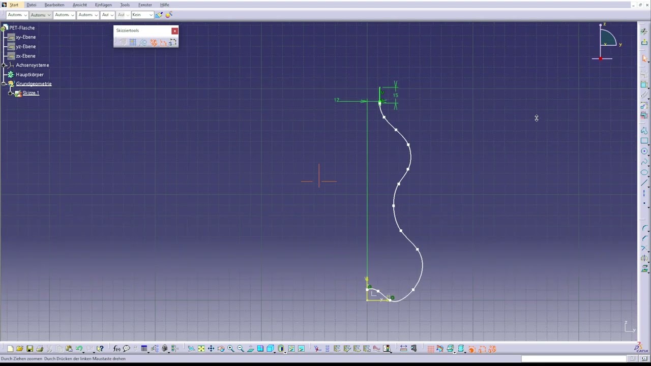Click the Isometric View cube icon
The image size is (651, 366).
pyautogui.click(x=270, y=349)
